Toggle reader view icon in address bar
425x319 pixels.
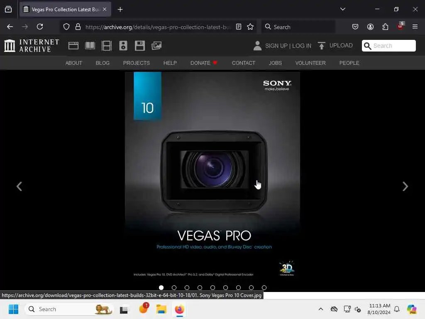239,27
